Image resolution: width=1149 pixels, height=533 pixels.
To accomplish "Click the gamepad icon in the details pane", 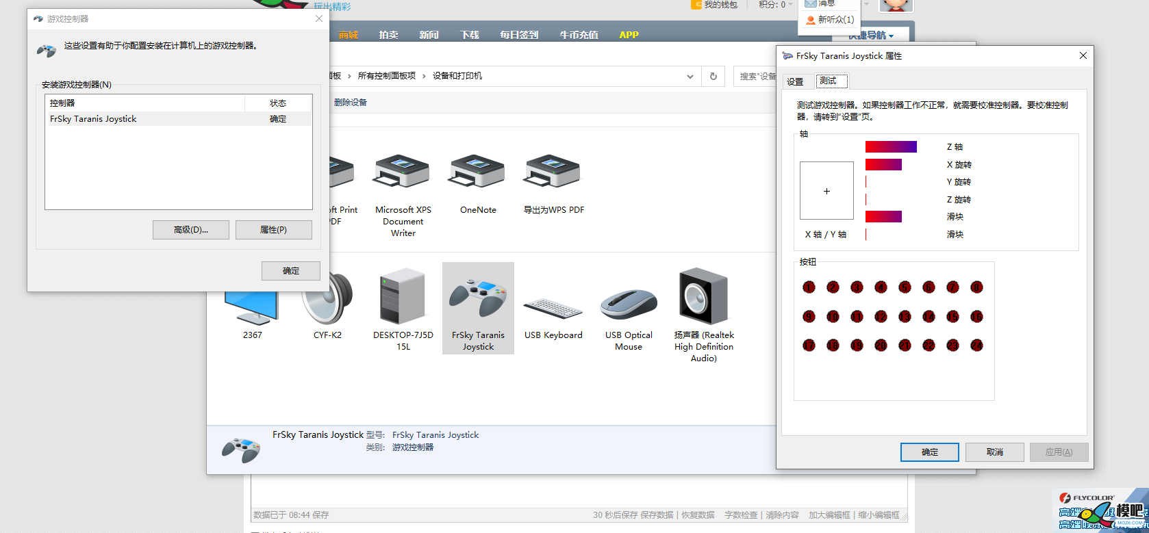I will point(240,450).
